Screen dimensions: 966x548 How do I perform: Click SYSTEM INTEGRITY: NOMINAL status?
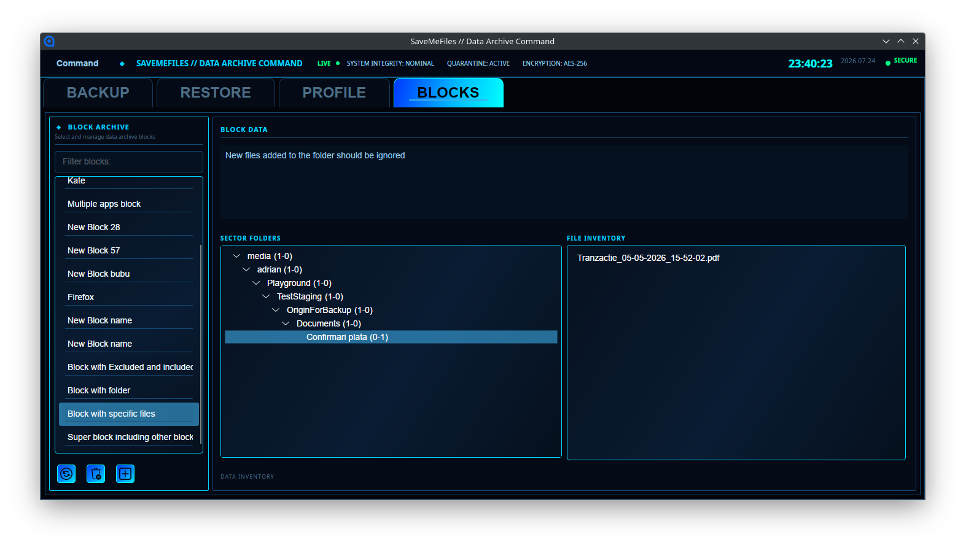tap(390, 63)
